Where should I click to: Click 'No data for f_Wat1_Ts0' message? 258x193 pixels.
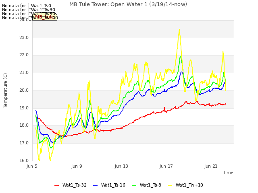click(27, 6)
